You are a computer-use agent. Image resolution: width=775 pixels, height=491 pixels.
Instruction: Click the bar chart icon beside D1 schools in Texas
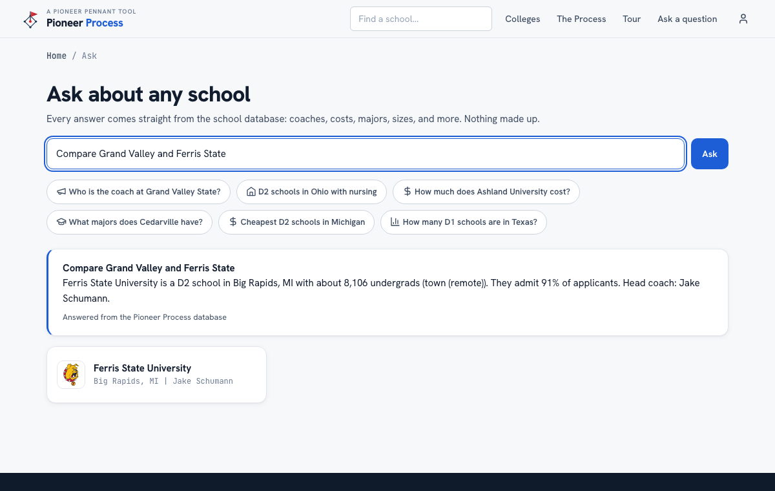pos(395,222)
